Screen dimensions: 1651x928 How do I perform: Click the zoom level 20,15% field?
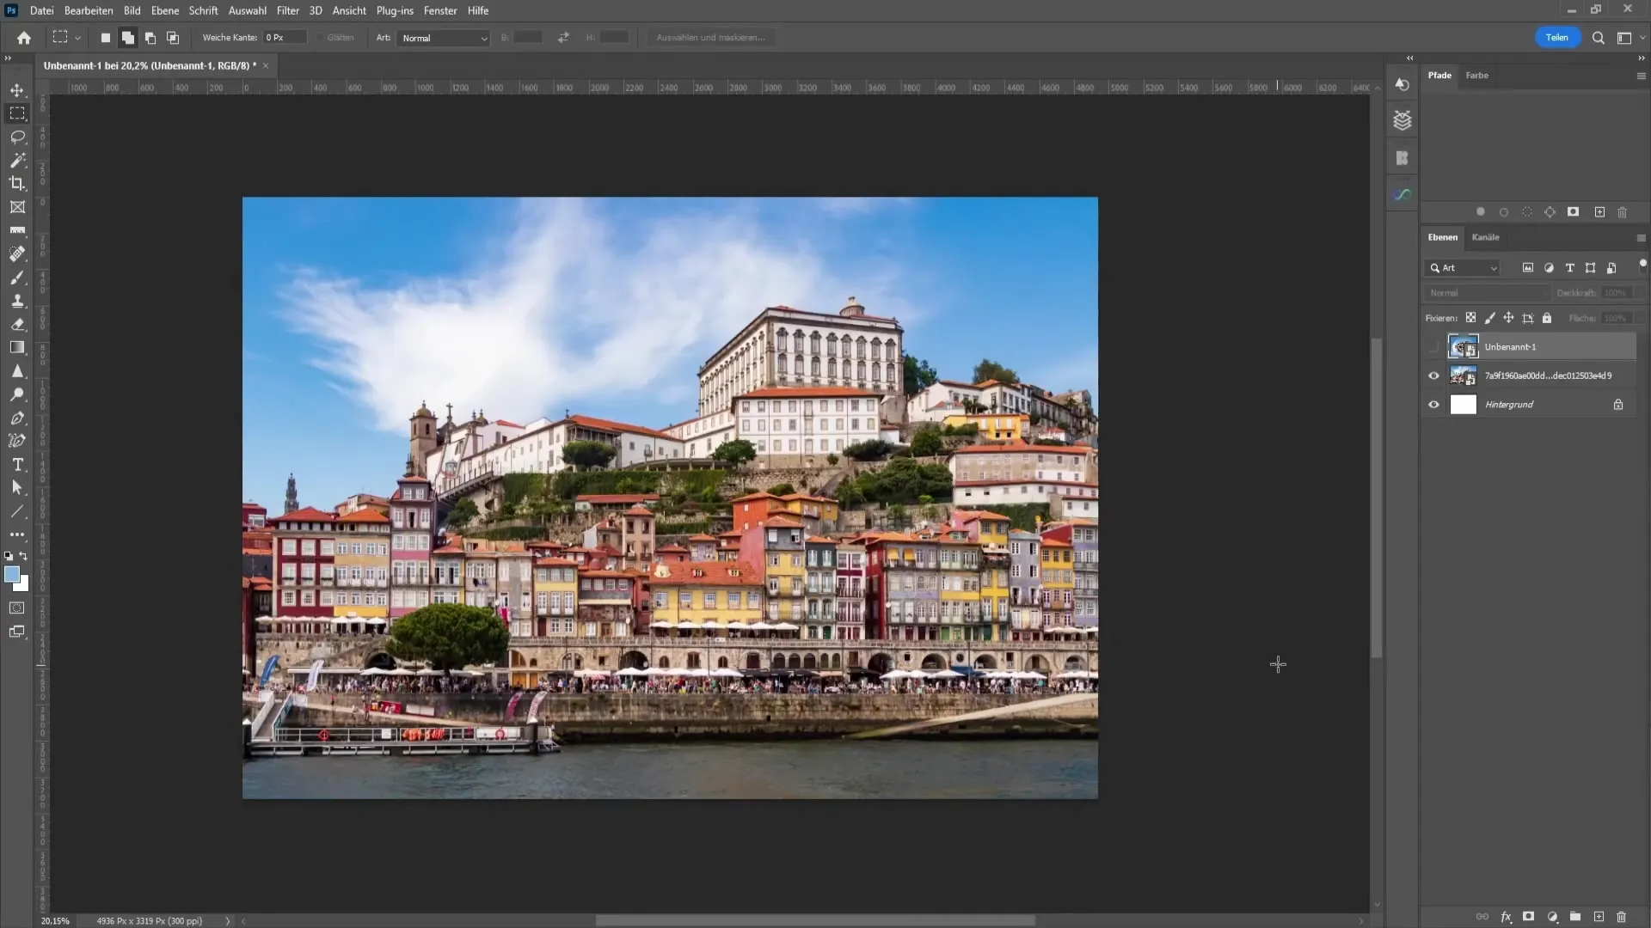(x=55, y=921)
